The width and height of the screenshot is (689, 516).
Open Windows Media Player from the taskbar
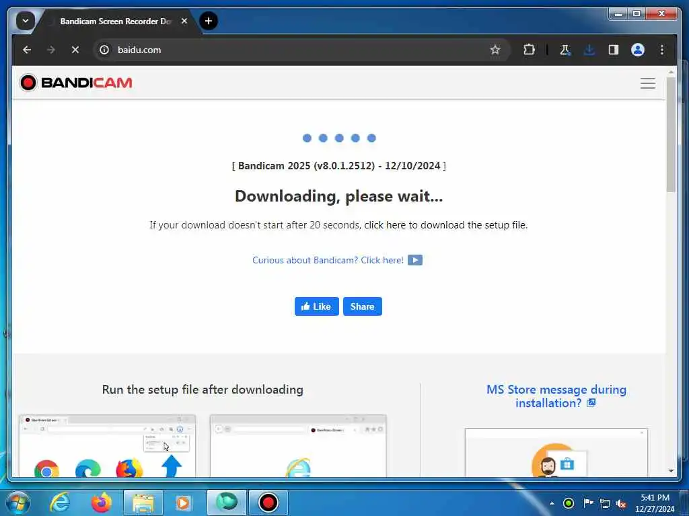pyautogui.click(x=184, y=503)
